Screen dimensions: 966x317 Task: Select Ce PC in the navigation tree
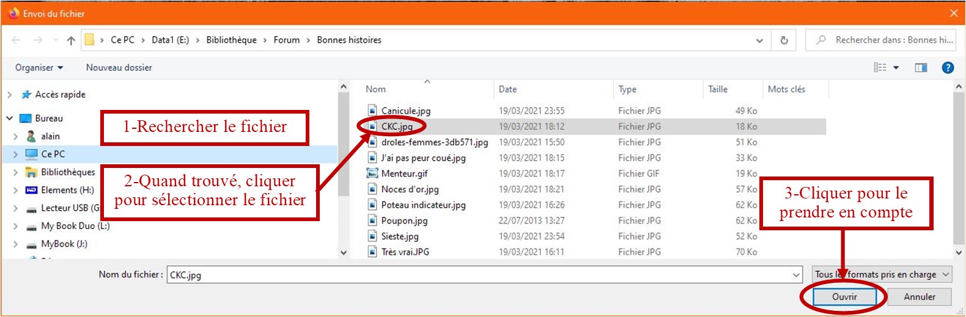(53, 155)
